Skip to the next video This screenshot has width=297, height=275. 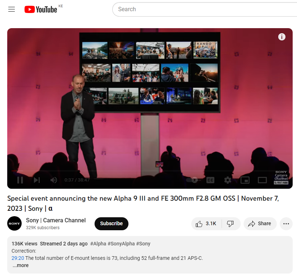[x=36, y=180]
